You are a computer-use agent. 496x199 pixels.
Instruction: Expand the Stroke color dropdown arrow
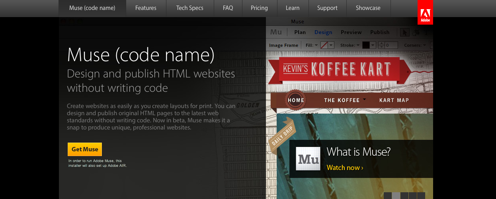[x=373, y=45]
